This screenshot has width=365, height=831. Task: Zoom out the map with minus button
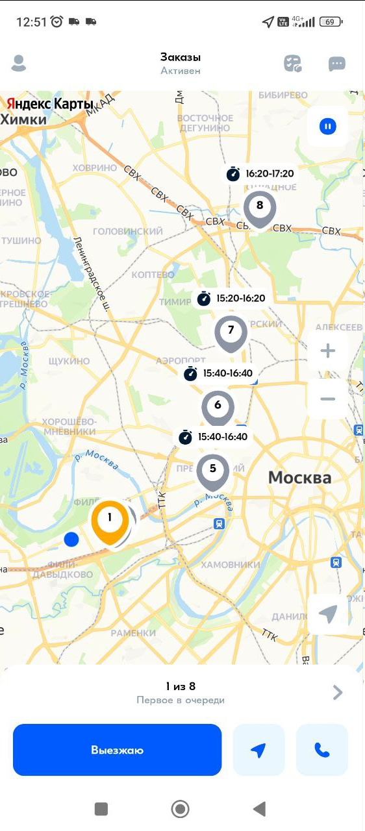[328, 398]
